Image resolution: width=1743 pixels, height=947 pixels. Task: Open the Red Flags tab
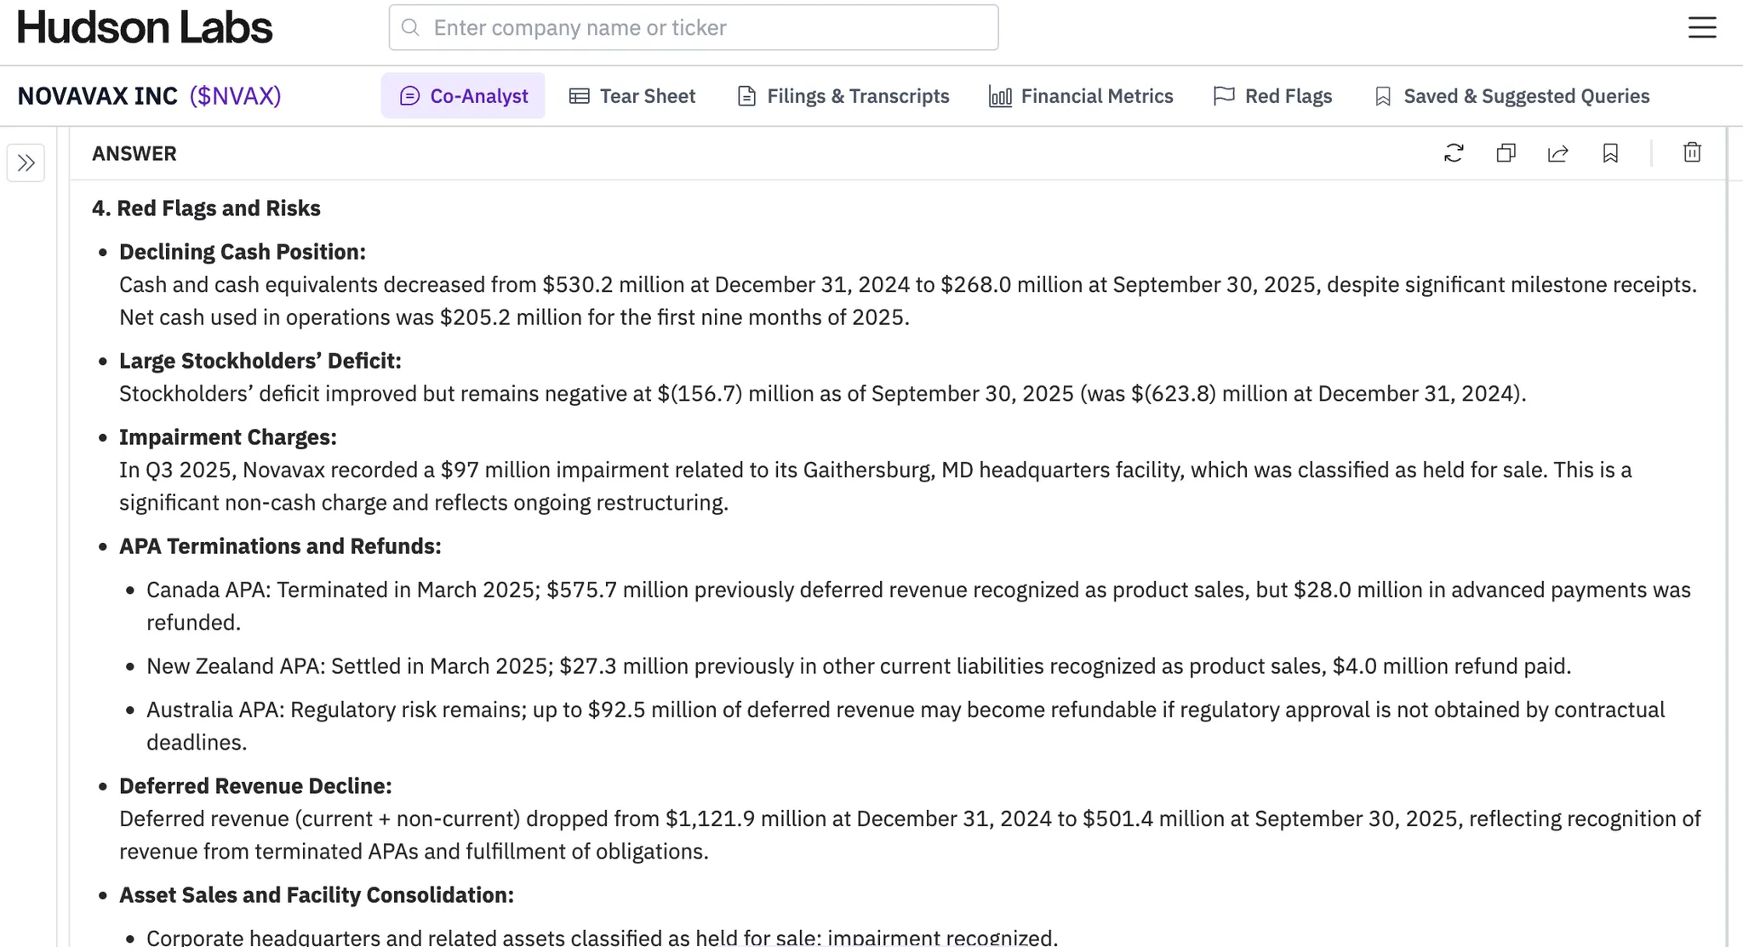tap(1273, 96)
